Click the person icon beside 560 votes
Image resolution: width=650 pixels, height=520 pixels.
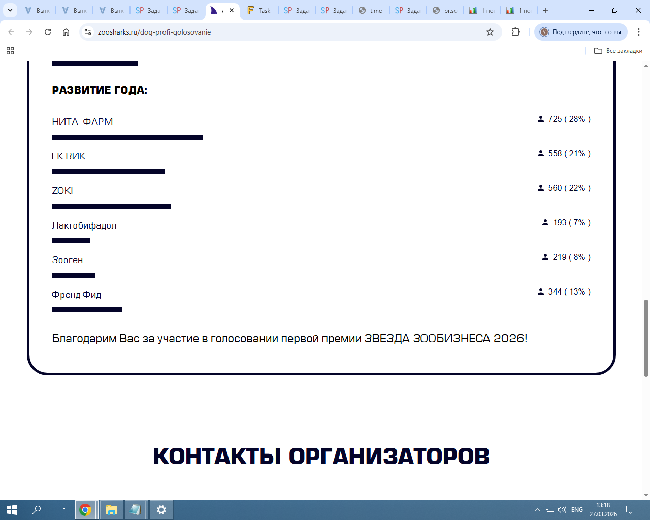[541, 188]
